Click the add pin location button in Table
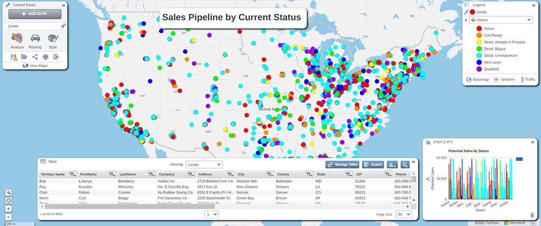 [x=405, y=165]
